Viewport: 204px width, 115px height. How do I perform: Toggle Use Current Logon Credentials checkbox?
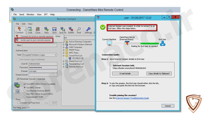pos(18,59)
